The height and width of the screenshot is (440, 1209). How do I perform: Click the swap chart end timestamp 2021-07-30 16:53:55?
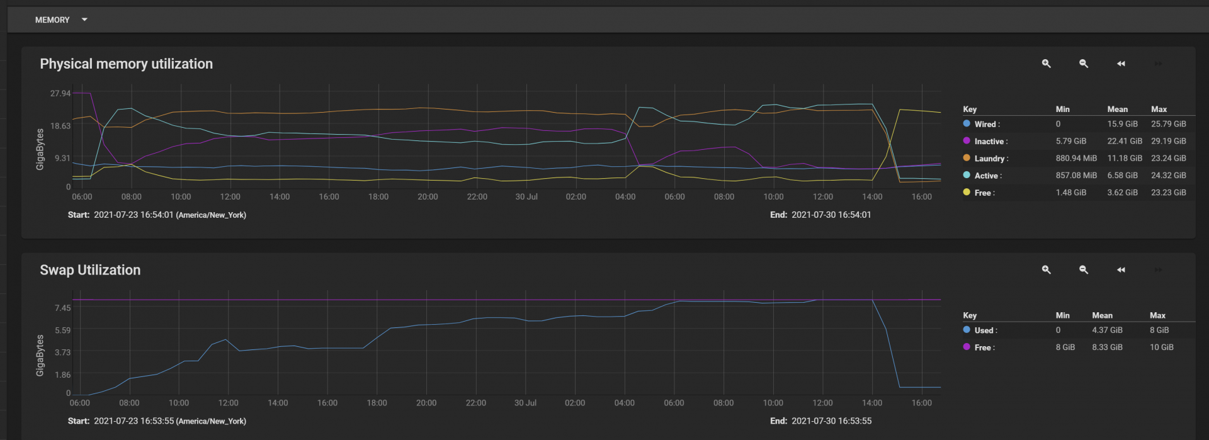pyautogui.click(x=831, y=420)
